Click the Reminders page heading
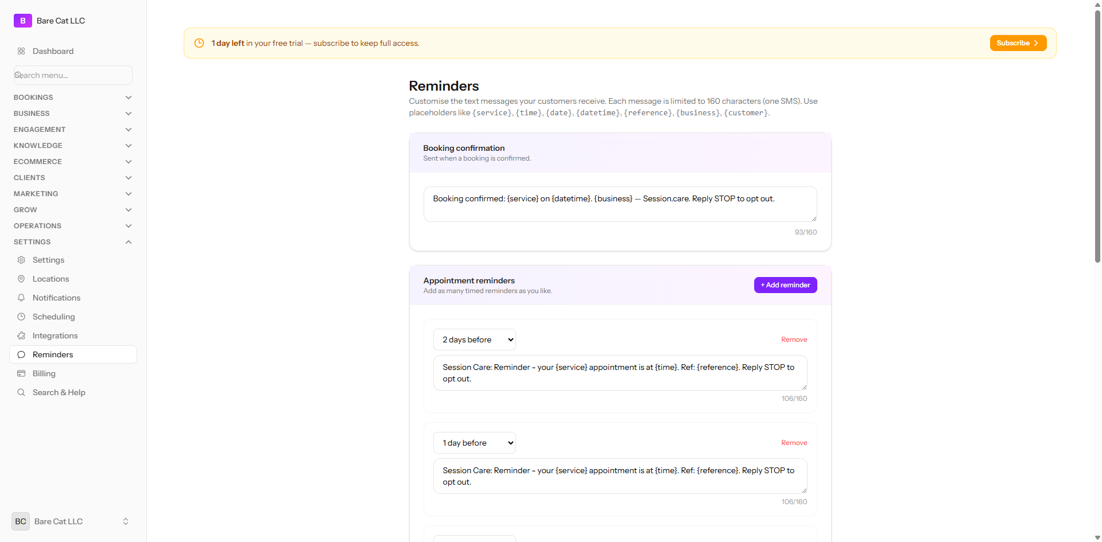Screen dimensions: 1102x542 click(x=444, y=86)
